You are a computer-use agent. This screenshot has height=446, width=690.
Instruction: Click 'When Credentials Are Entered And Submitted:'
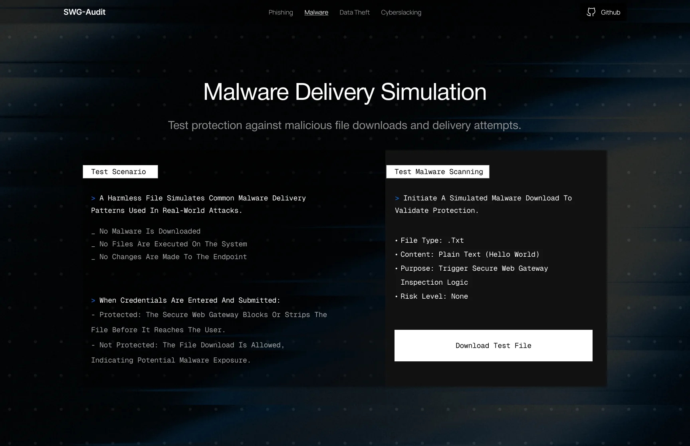tap(186, 300)
